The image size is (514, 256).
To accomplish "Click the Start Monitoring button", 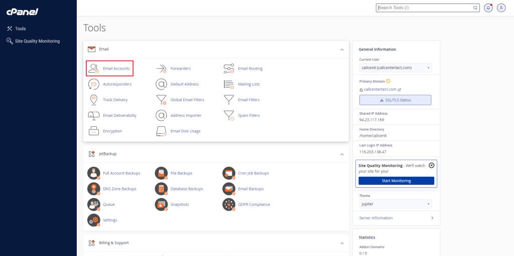I will point(396,181).
